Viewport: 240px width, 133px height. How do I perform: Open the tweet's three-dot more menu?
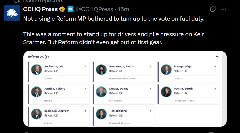[x=223, y=9]
